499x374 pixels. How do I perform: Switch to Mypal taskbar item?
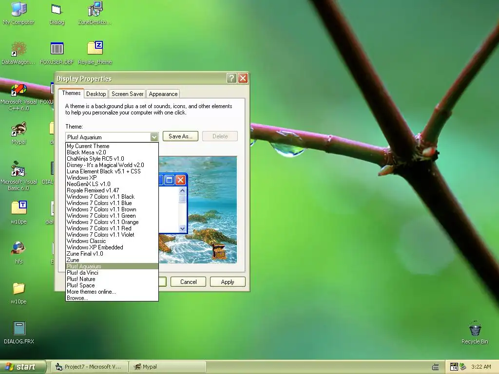168,367
